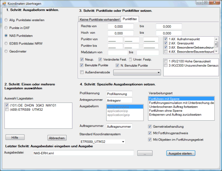Click the Meßdatum bis field
This screenshot has height=171, width=222.
click(x=148, y=53)
